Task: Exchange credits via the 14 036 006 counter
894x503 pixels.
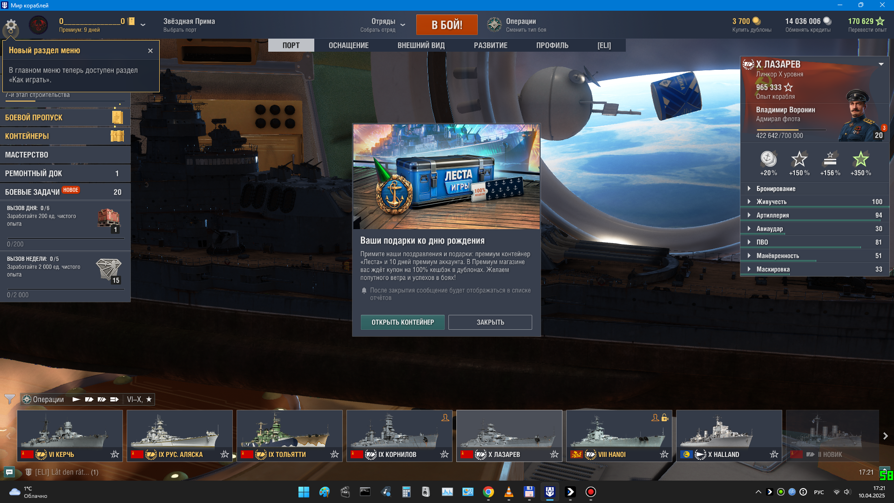Action: click(x=808, y=25)
